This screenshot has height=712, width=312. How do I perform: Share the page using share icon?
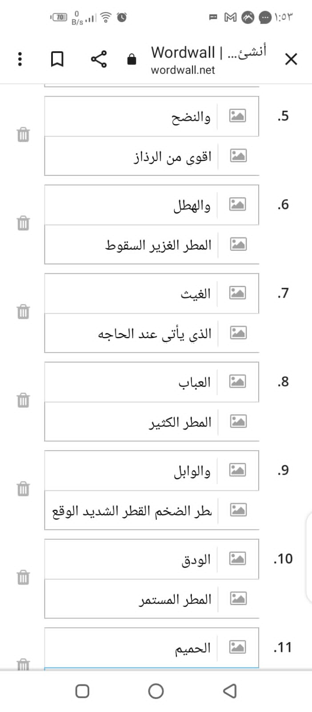coord(99,59)
